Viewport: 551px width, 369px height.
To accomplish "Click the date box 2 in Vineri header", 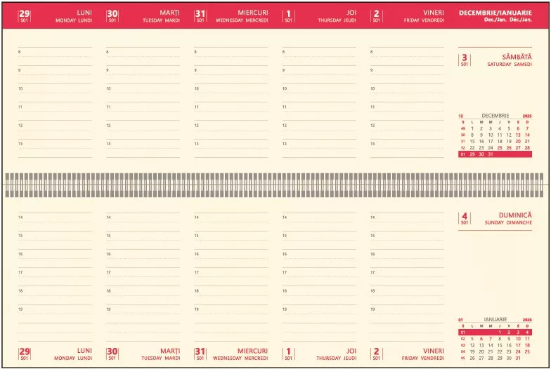I will click(x=376, y=15).
